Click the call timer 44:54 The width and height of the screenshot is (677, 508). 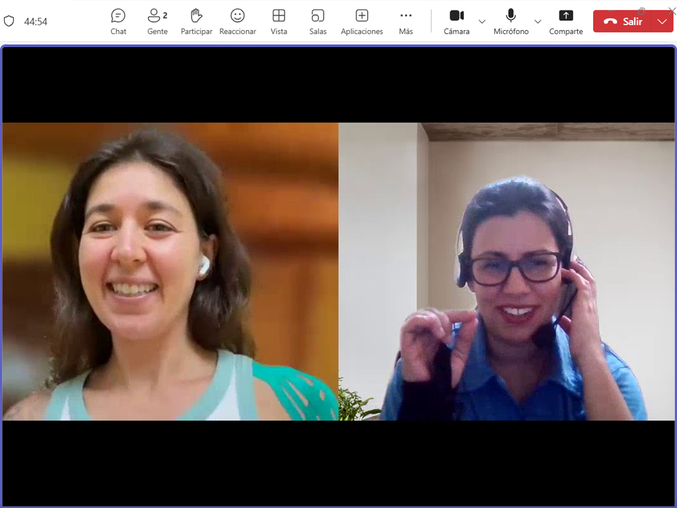tap(36, 22)
